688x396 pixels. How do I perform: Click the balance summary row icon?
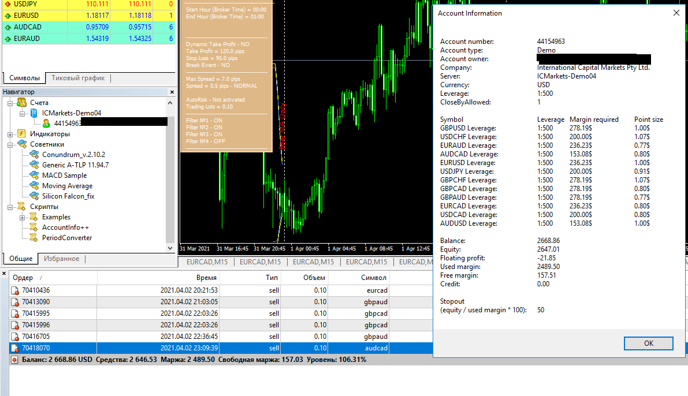[x=14, y=360]
